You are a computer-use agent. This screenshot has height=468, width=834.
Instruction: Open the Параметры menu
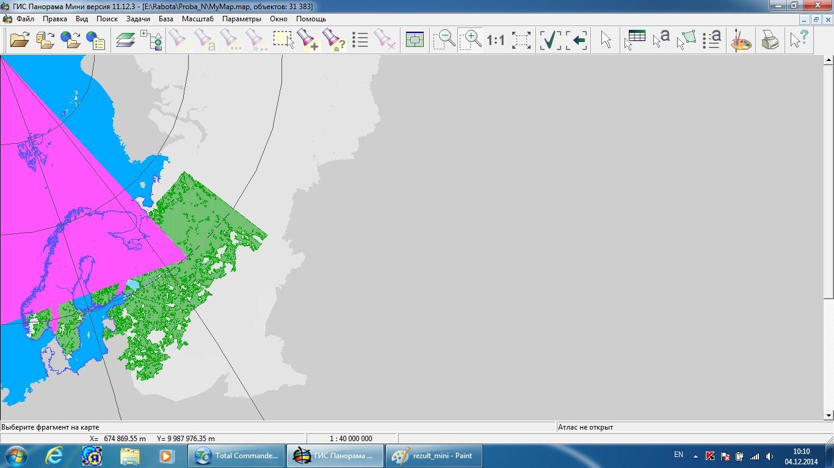(241, 19)
